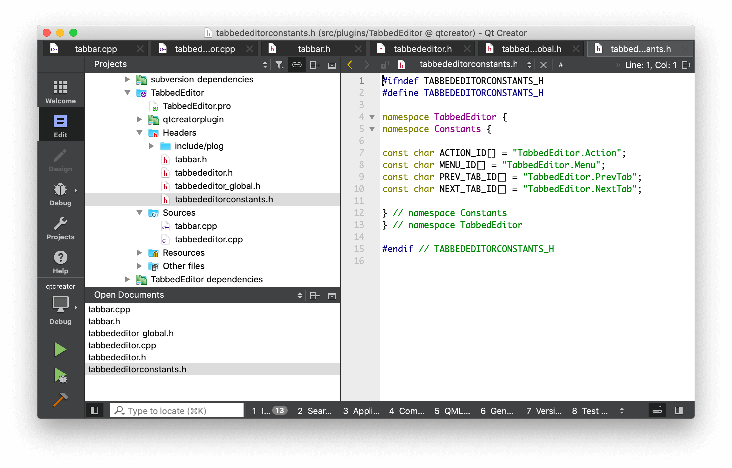Open the Help mode

(60, 262)
